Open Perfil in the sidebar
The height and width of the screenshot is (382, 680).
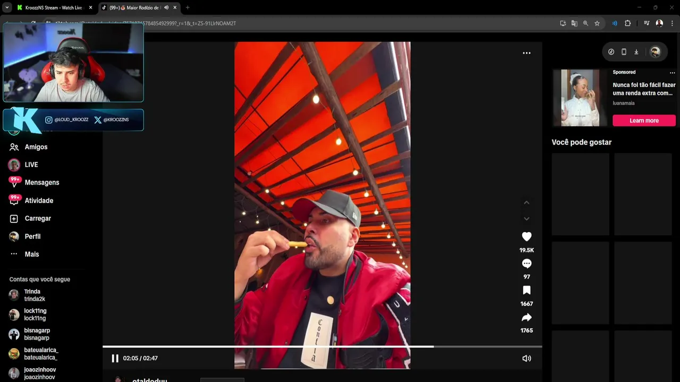32,237
